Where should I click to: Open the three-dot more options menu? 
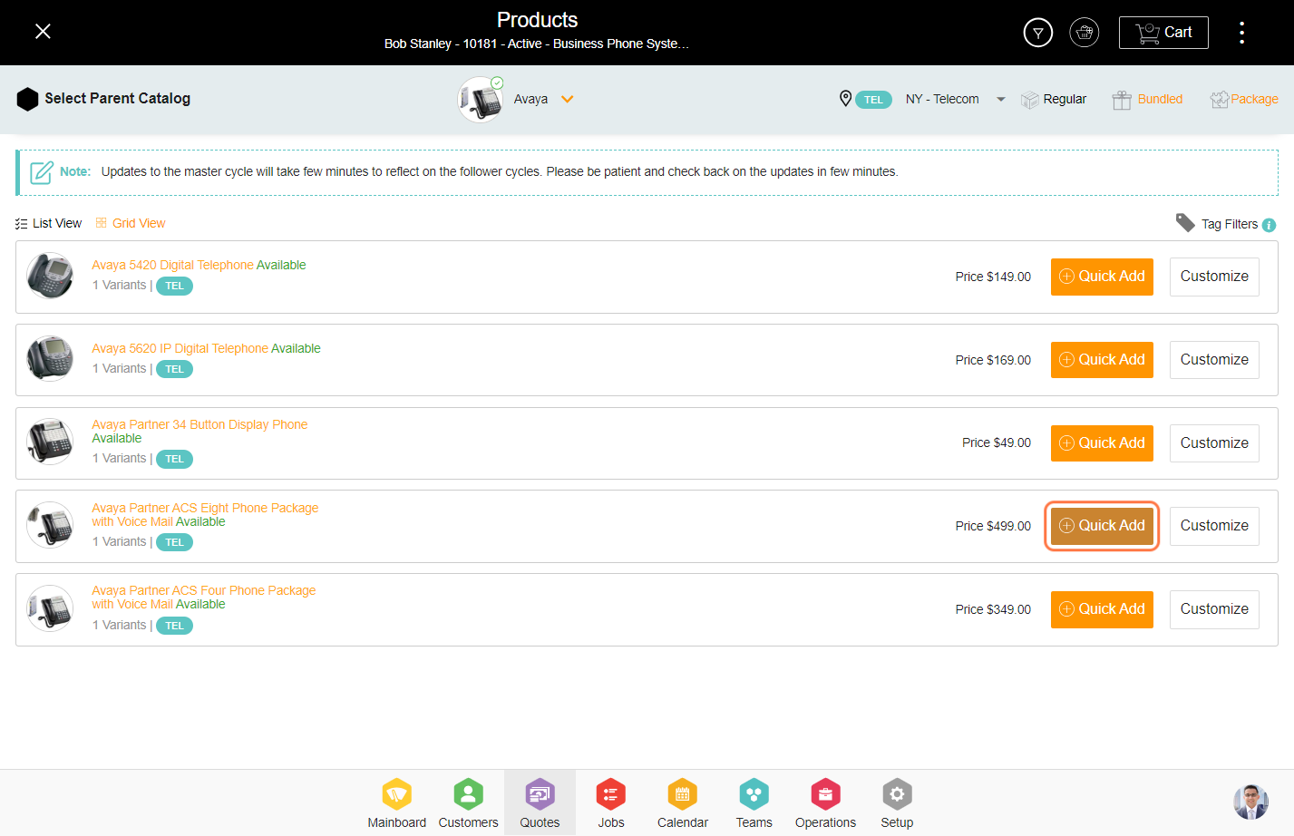[x=1241, y=33]
